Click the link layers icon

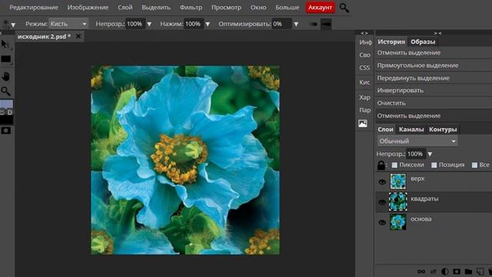[x=421, y=272]
